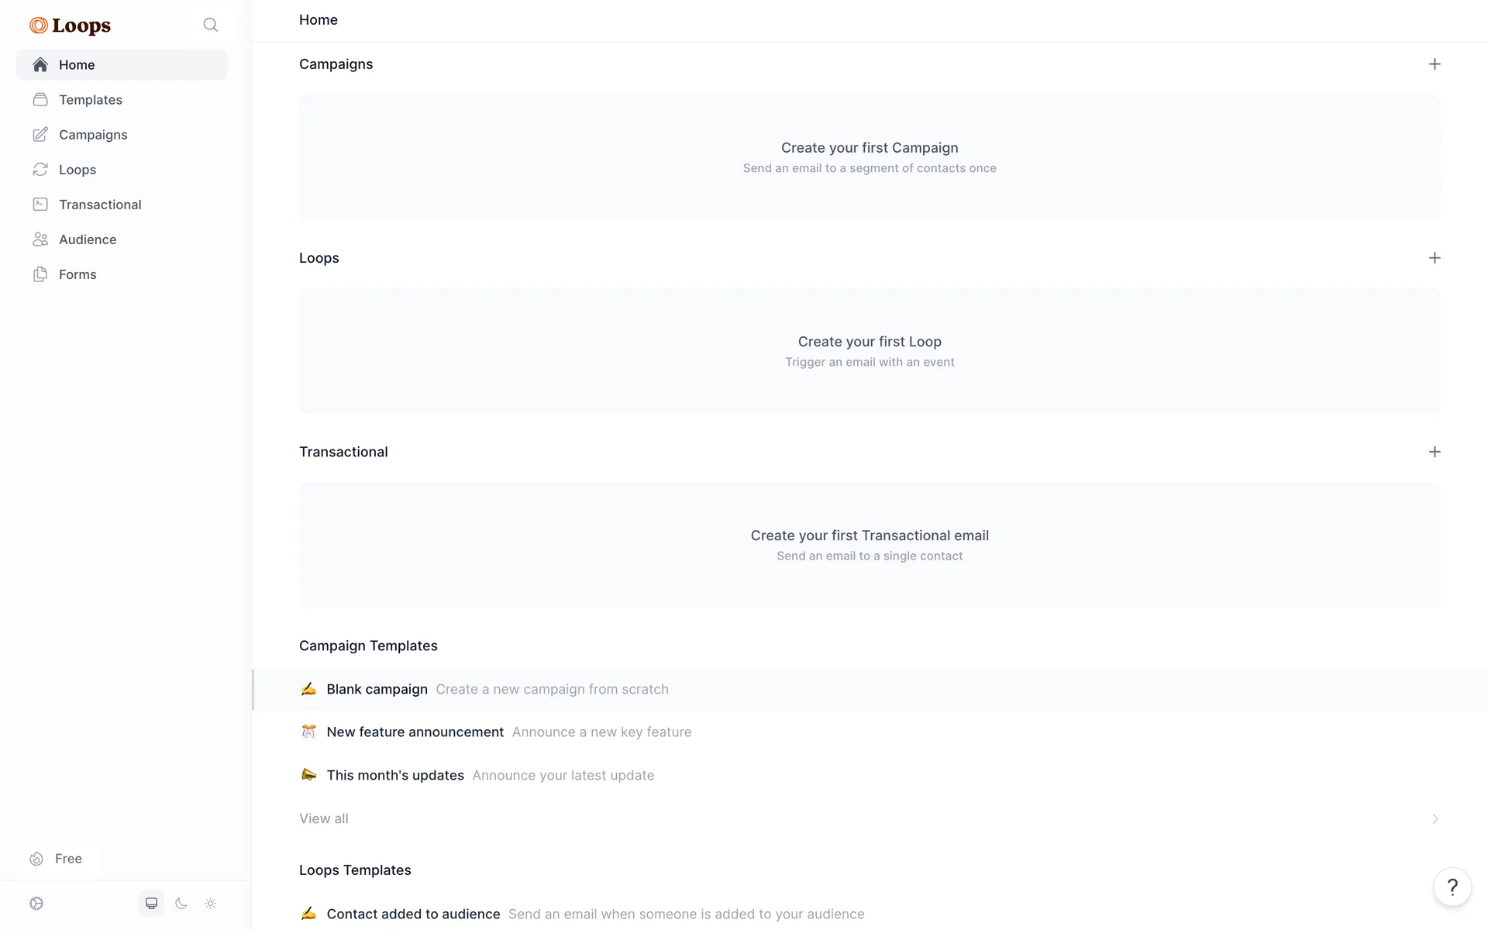This screenshot has height=930, width=1488.
Task: Open the help question mark button
Action: pyautogui.click(x=1452, y=887)
